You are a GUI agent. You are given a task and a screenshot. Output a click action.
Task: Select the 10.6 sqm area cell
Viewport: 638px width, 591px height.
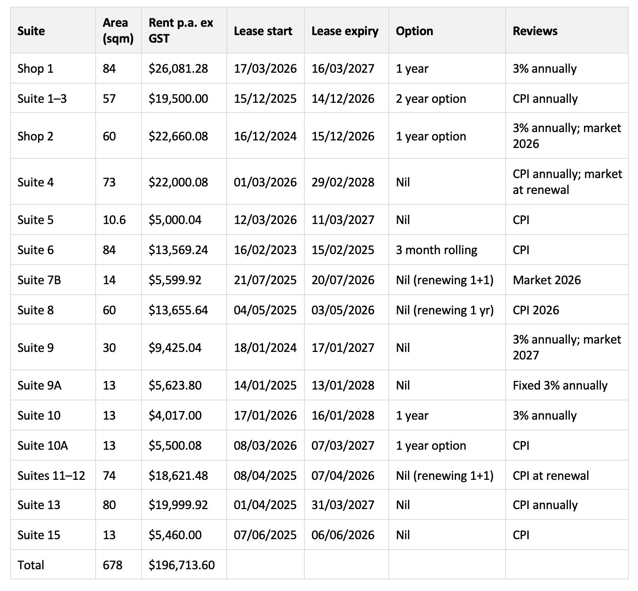pos(114,220)
